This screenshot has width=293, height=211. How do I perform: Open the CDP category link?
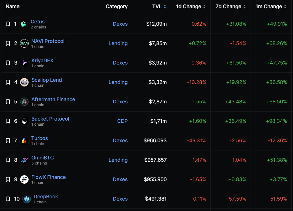tap(122, 121)
